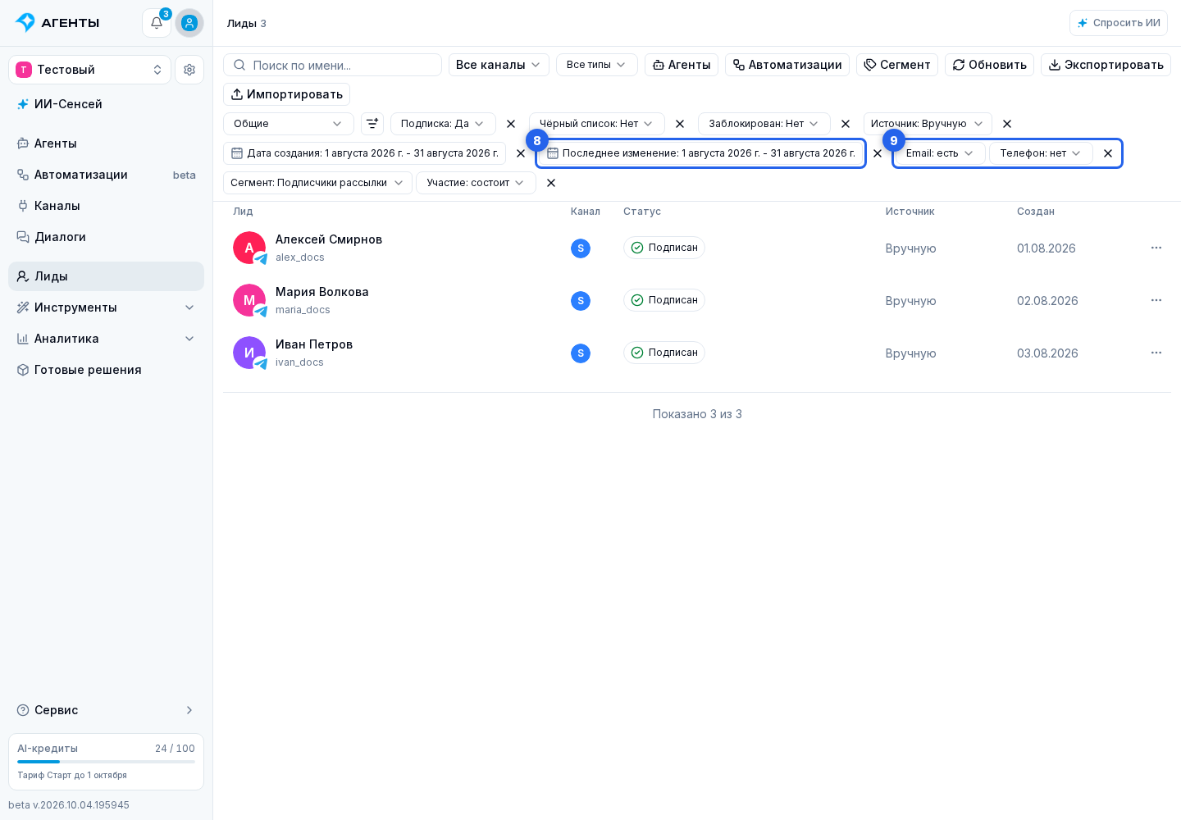Open row actions for Алексей Смирнов
The height and width of the screenshot is (820, 1181).
(x=1156, y=248)
